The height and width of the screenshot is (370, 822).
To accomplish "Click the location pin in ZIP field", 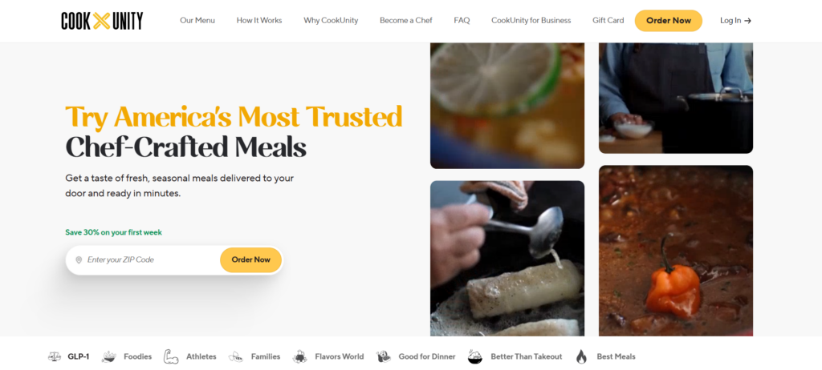I will tap(79, 260).
